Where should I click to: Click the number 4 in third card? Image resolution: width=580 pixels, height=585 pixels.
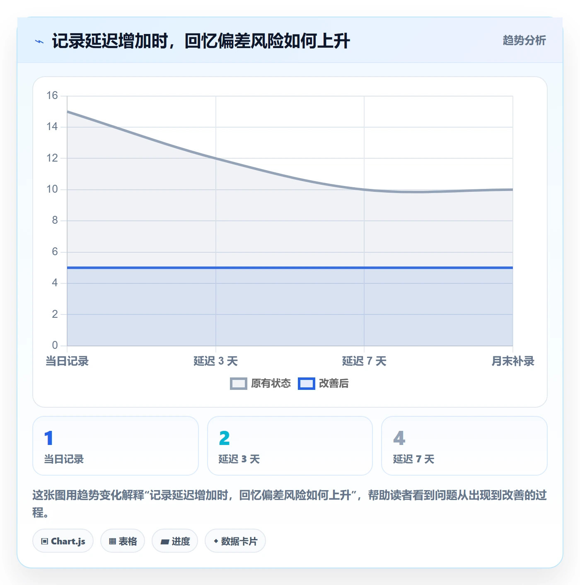(399, 438)
